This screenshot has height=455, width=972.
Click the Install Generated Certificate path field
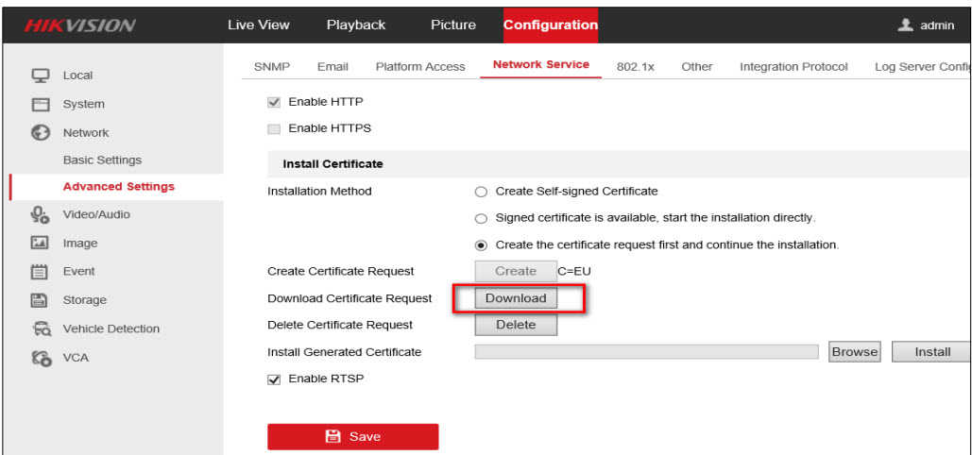(x=646, y=352)
